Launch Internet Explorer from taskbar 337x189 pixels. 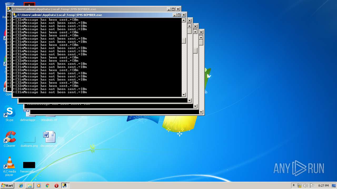pos(21,186)
